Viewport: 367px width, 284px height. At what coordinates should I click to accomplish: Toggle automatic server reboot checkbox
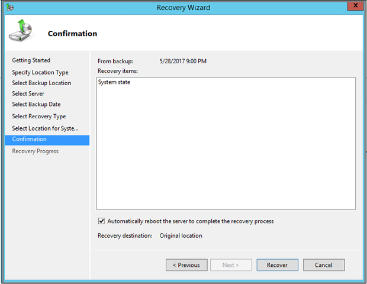coord(101,221)
